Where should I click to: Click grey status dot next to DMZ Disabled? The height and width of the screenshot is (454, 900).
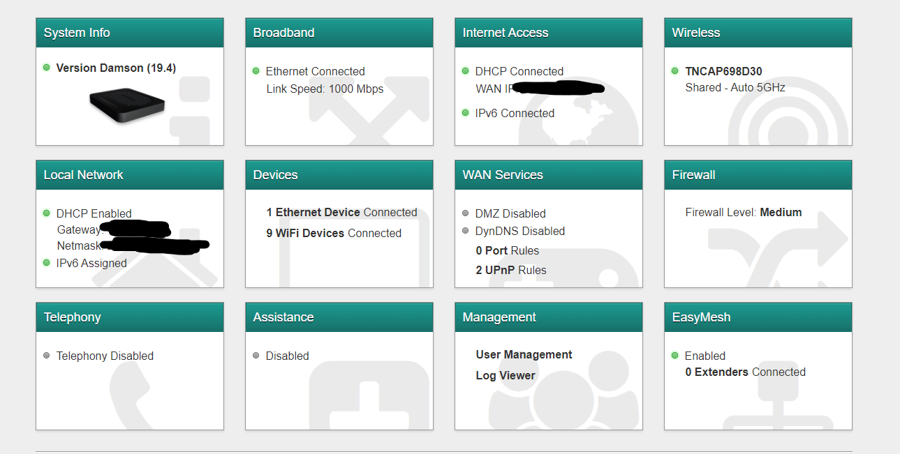[466, 213]
